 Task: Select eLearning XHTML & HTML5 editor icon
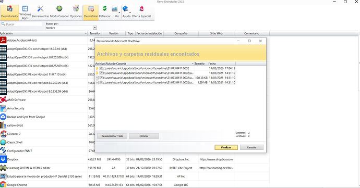[3, 168]
